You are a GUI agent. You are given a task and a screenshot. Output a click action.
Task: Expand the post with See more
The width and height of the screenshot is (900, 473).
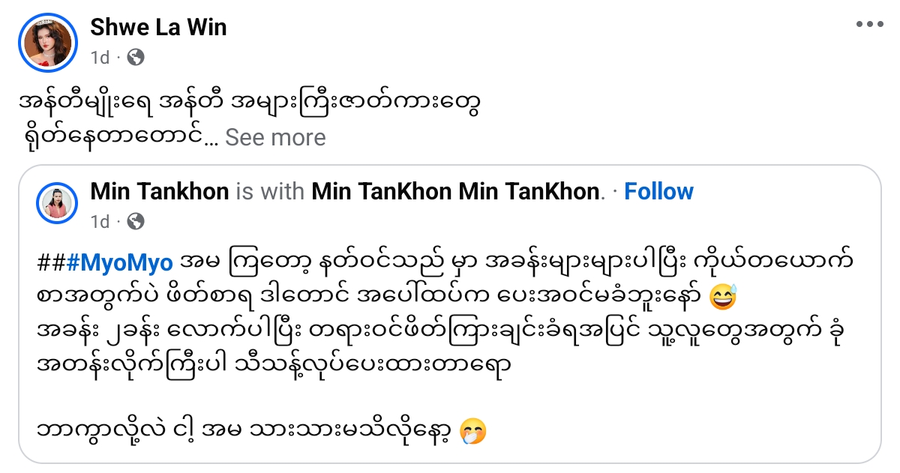[275, 137]
